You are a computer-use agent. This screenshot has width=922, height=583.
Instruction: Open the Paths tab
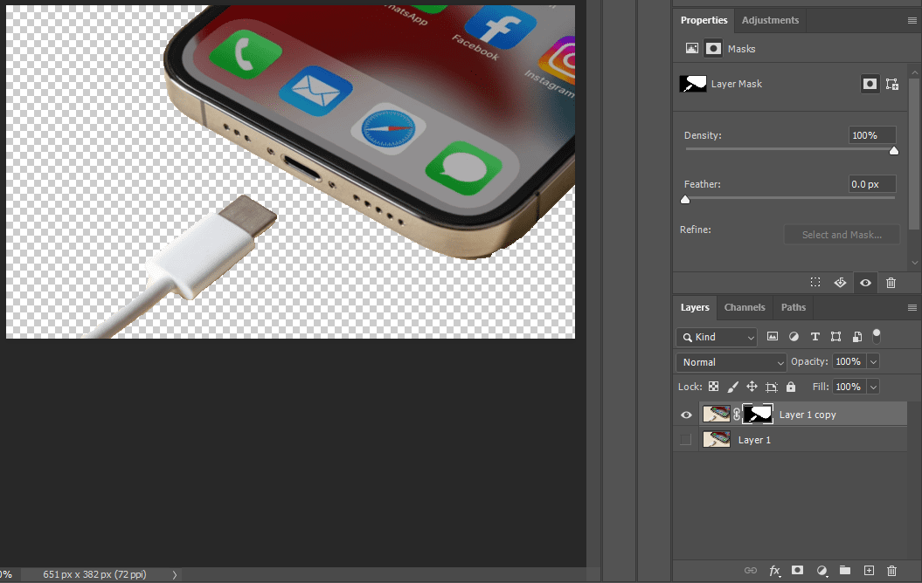[x=794, y=307]
